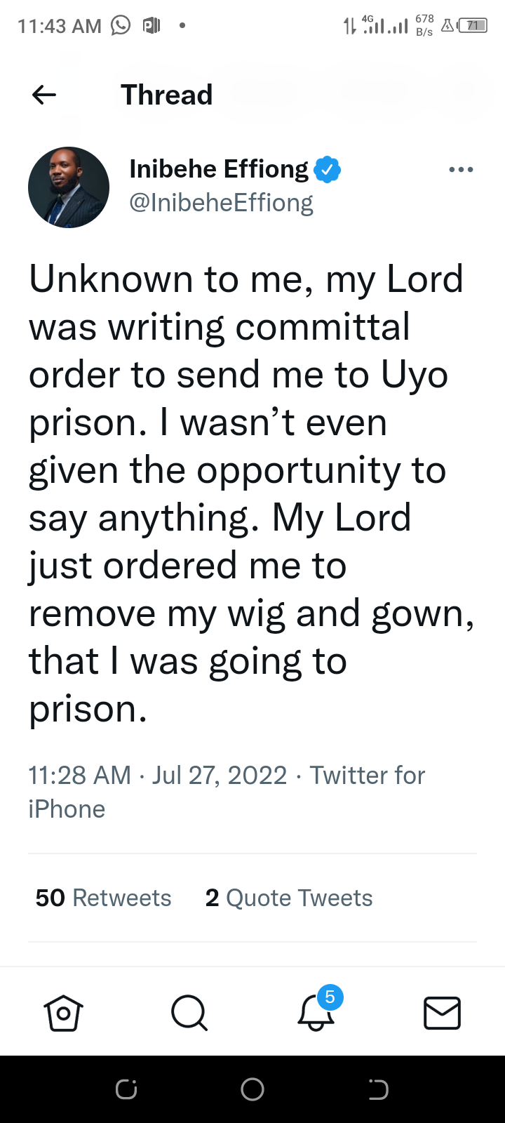The height and width of the screenshot is (1123, 505).
Task: Open the three-dot more options menu
Action: [x=461, y=170]
